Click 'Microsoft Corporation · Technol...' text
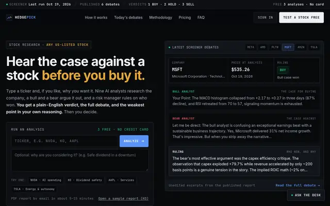 pos(198,76)
